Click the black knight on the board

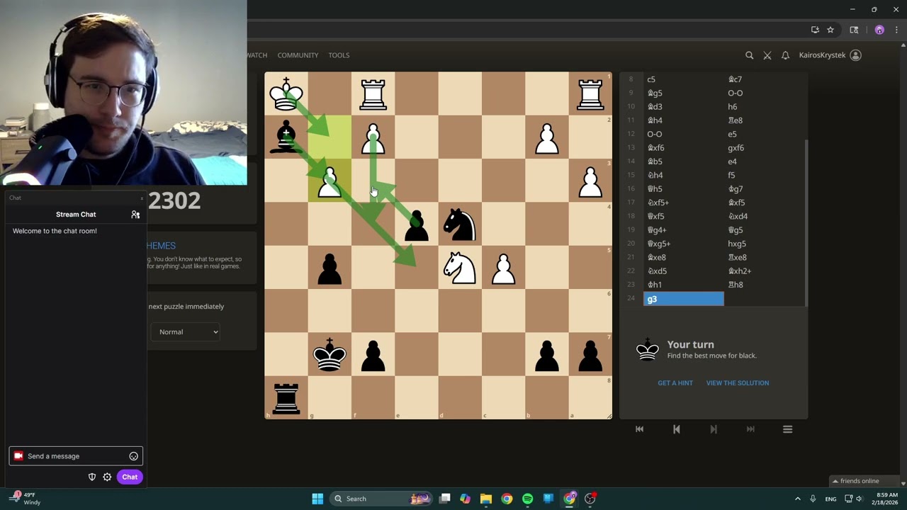pyautogui.click(x=460, y=224)
